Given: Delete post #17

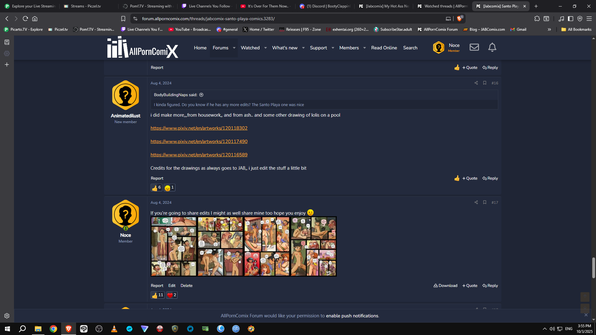Looking at the screenshot, I should (187, 286).
